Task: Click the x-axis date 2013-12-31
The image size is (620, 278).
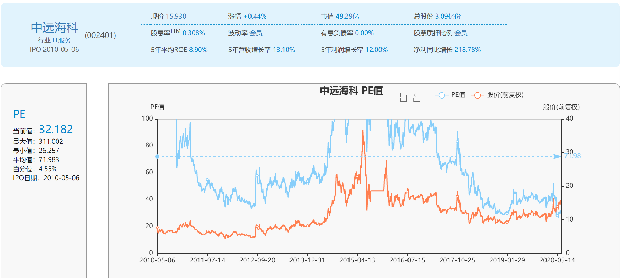Action: pos(307,260)
